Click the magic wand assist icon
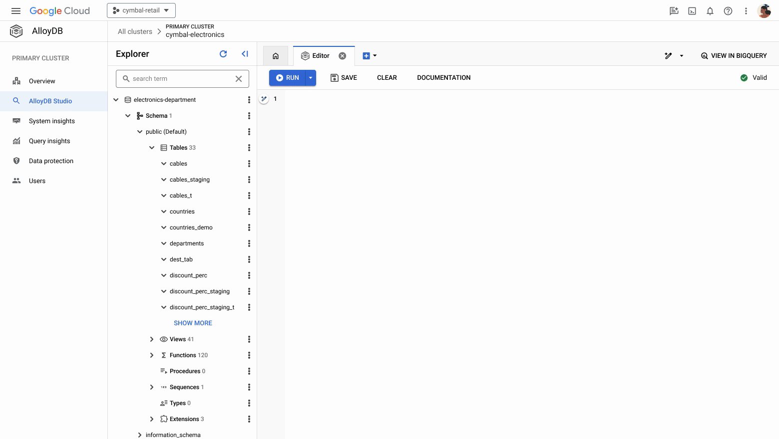The width and height of the screenshot is (779, 439). click(x=668, y=56)
